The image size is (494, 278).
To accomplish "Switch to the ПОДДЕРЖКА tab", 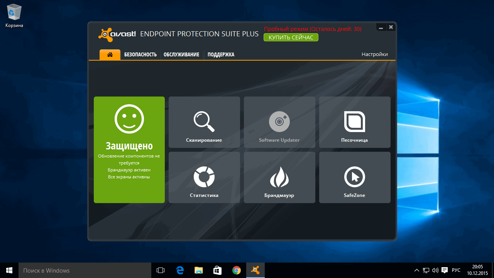I will (x=221, y=54).
